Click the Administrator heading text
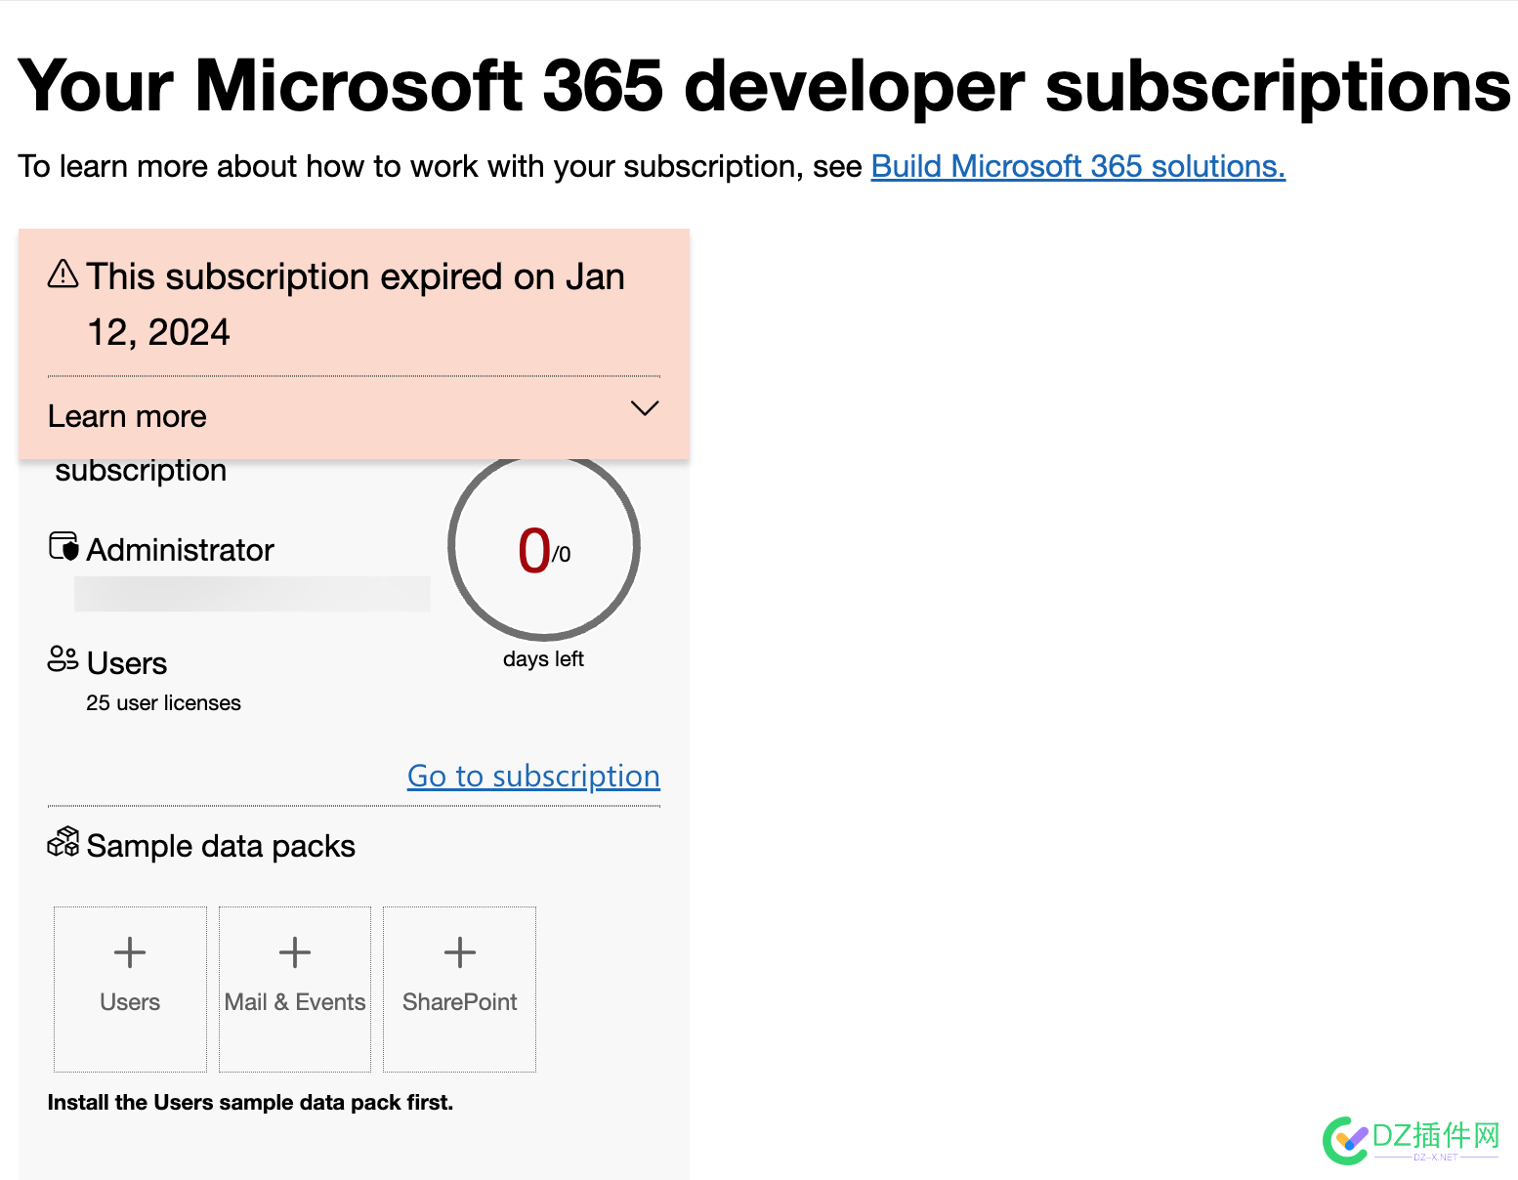 [181, 550]
